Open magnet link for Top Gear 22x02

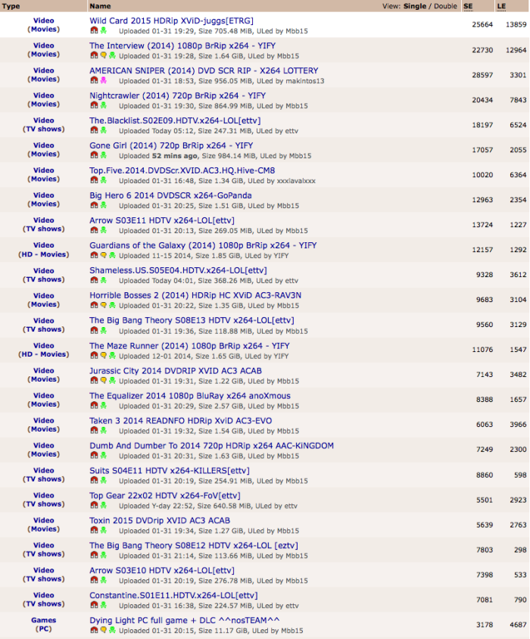tap(94, 505)
